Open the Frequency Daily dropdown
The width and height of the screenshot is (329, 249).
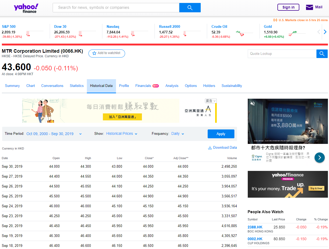coord(177,134)
